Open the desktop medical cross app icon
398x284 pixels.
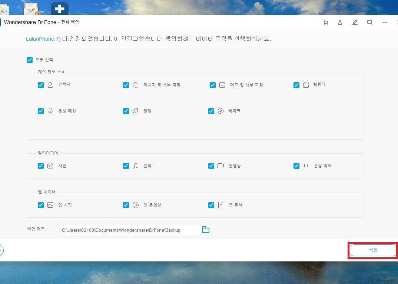tap(60, 9)
